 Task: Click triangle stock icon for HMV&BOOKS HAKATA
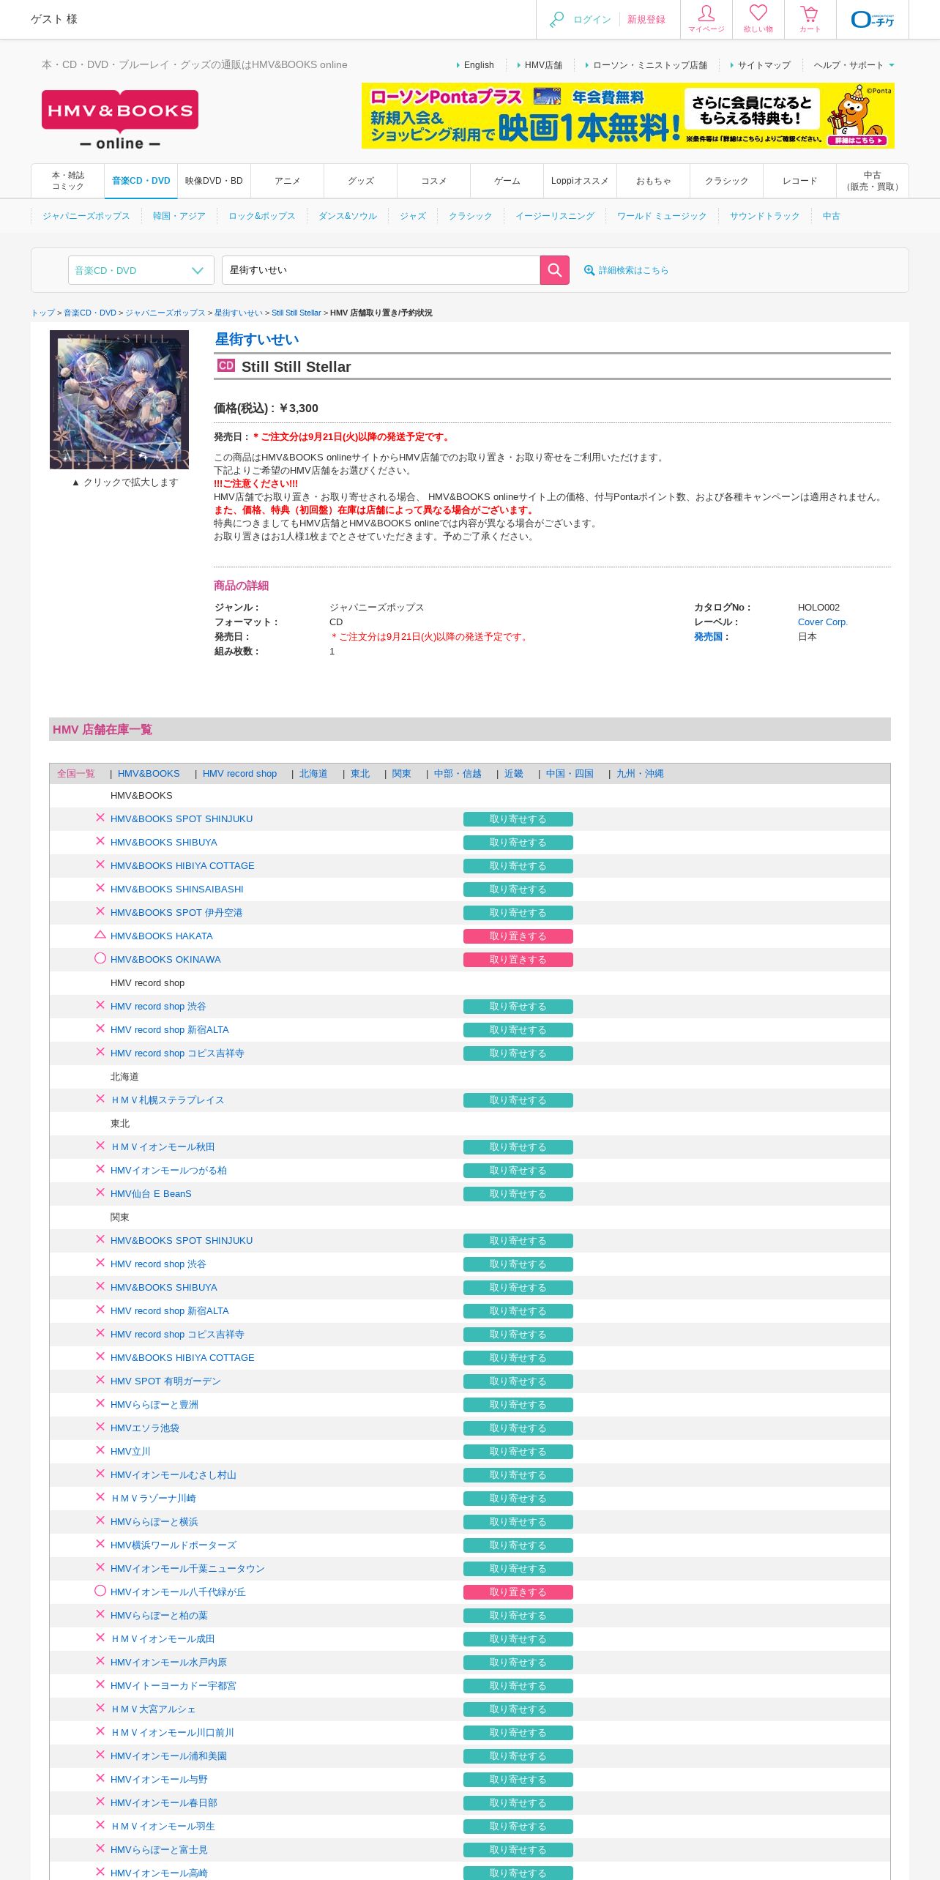click(x=100, y=935)
